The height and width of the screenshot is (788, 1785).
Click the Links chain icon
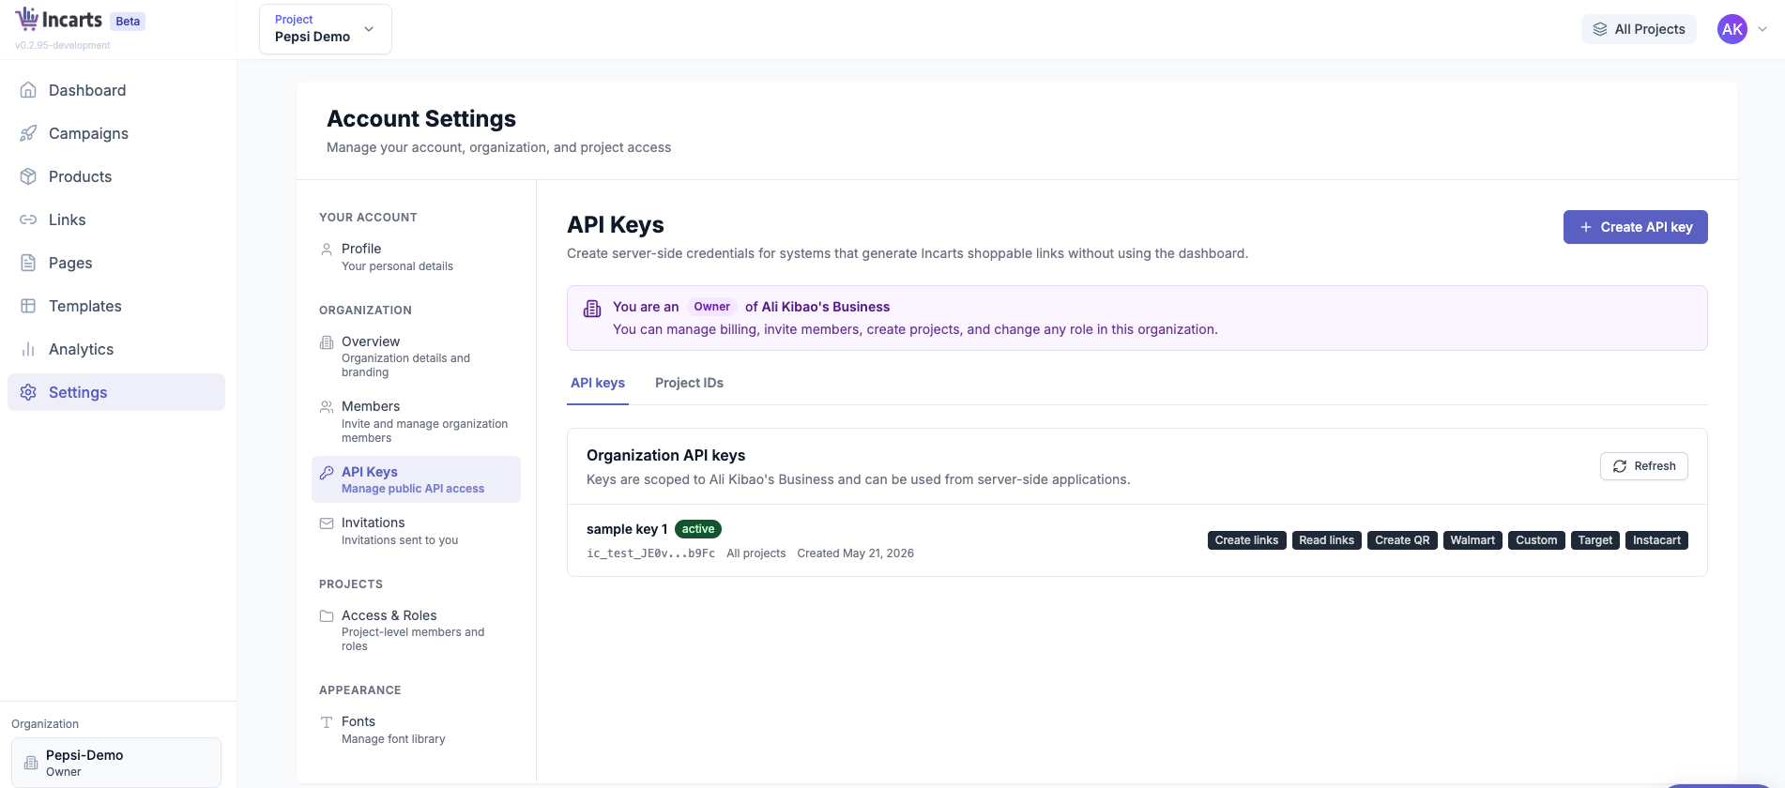coord(28,220)
